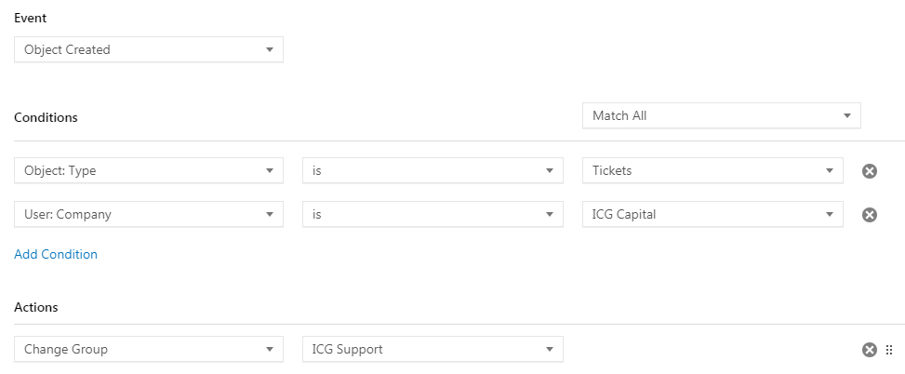Viewport: 905px width, 374px height.
Task: Open the Change Group action dropdown
Action: coord(149,349)
